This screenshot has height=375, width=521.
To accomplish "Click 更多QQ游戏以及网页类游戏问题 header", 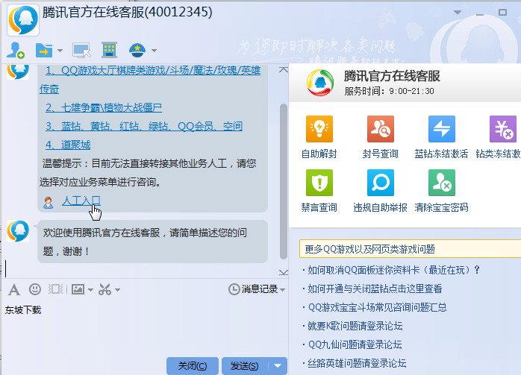I will pyautogui.click(x=410, y=249).
